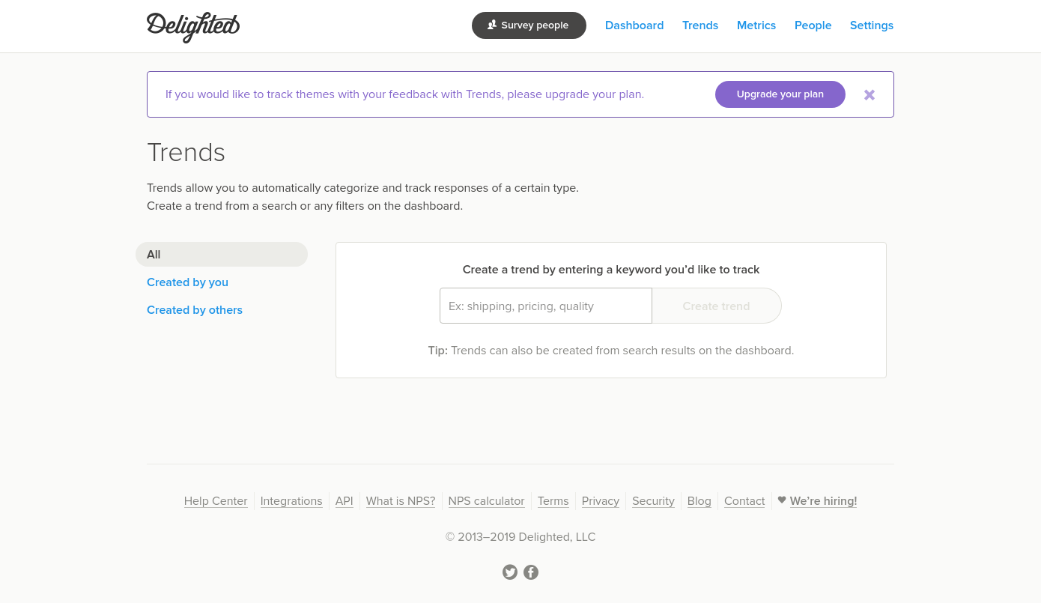Screen dimensions: 1041x603
Task: Click the Survey people button
Action: pos(529,25)
